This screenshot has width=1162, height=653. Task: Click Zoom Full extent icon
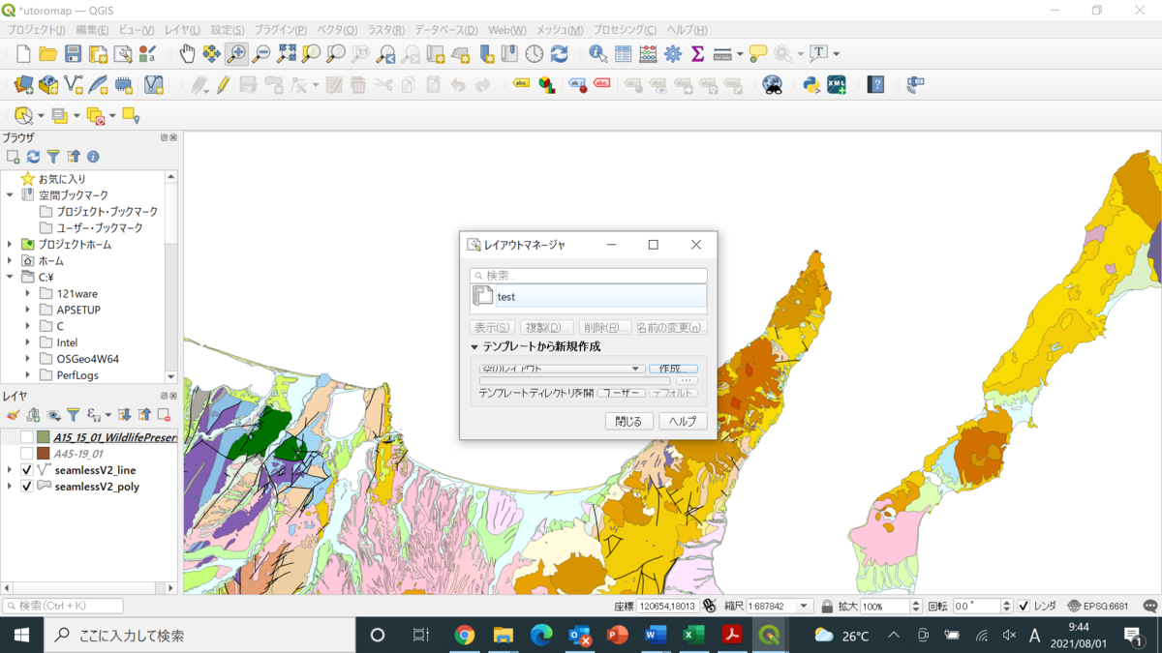(287, 54)
